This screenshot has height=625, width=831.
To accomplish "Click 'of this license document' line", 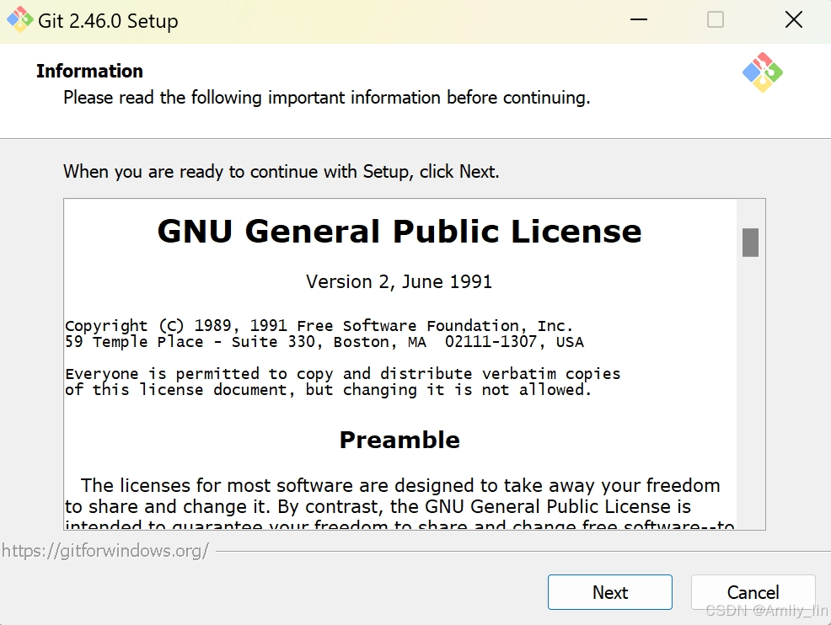I will click(x=329, y=390).
